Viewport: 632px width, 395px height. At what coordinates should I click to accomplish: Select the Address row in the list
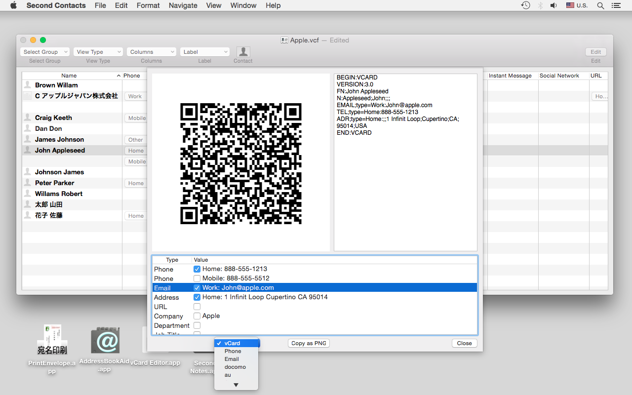coord(315,297)
